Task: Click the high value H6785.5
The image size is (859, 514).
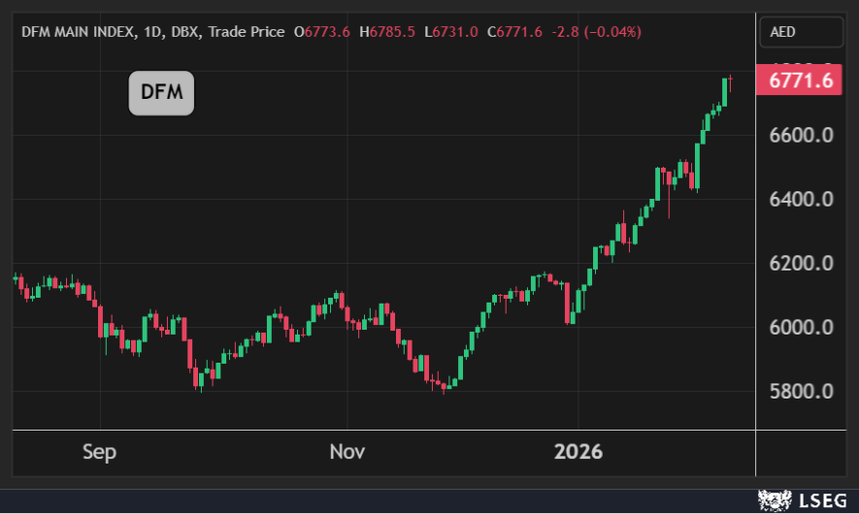Action: click(x=386, y=32)
